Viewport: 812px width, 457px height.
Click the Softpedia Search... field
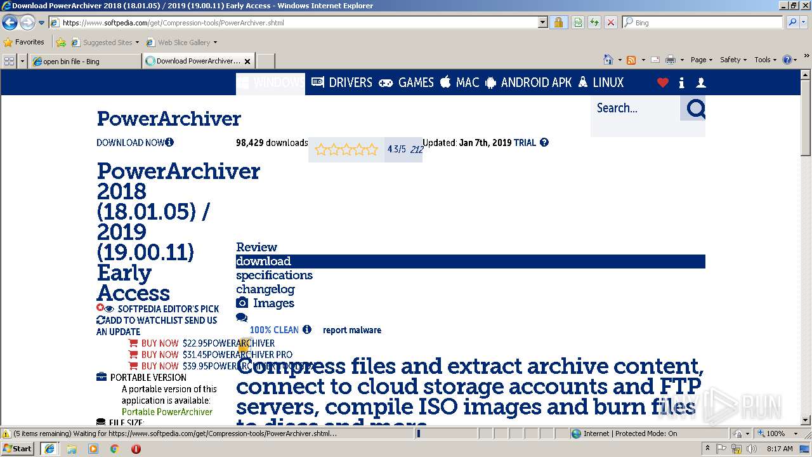[636, 108]
